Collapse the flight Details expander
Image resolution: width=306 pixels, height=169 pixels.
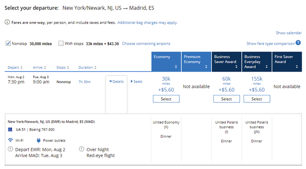pos(116,82)
